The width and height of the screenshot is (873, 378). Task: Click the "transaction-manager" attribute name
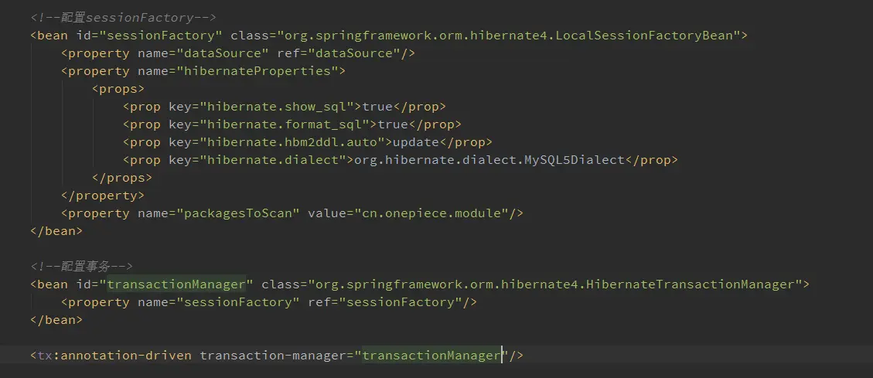click(273, 355)
